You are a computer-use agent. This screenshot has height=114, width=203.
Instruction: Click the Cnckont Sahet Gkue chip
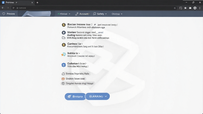73,79
